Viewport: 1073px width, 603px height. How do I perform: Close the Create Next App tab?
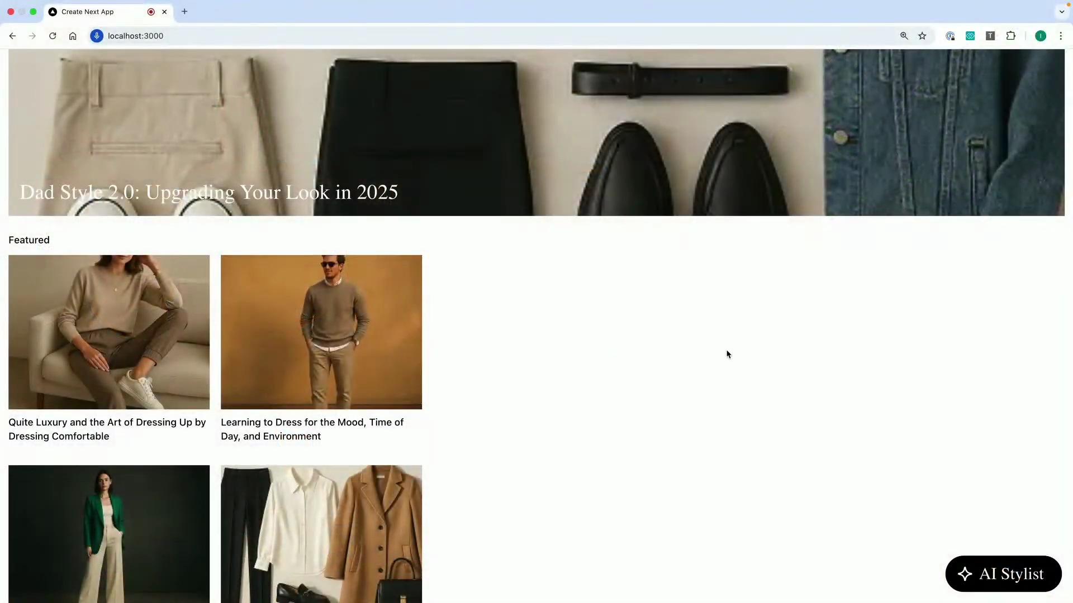pyautogui.click(x=164, y=12)
